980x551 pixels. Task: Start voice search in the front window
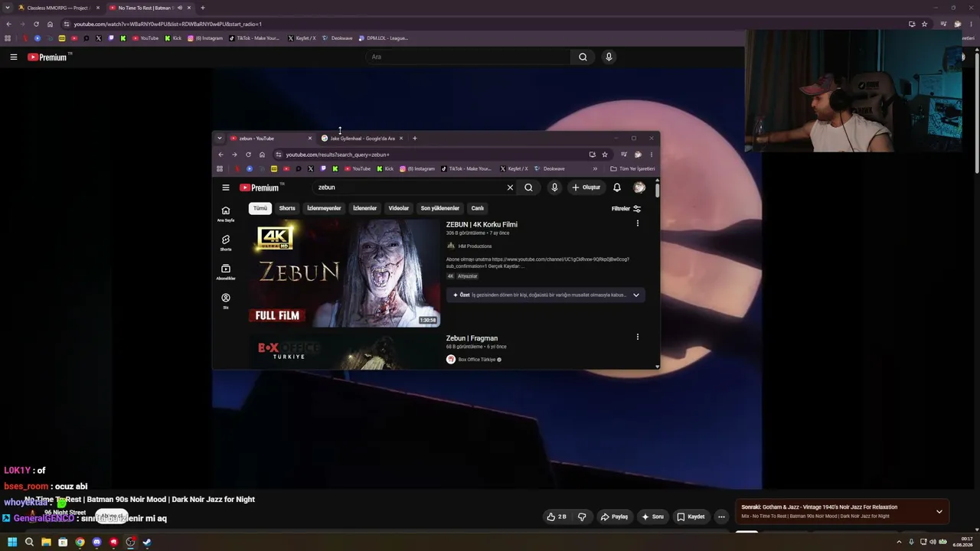click(554, 187)
